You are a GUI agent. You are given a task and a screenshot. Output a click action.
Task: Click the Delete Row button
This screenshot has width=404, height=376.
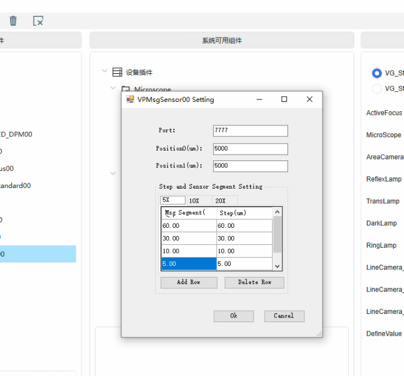(255, 282)
